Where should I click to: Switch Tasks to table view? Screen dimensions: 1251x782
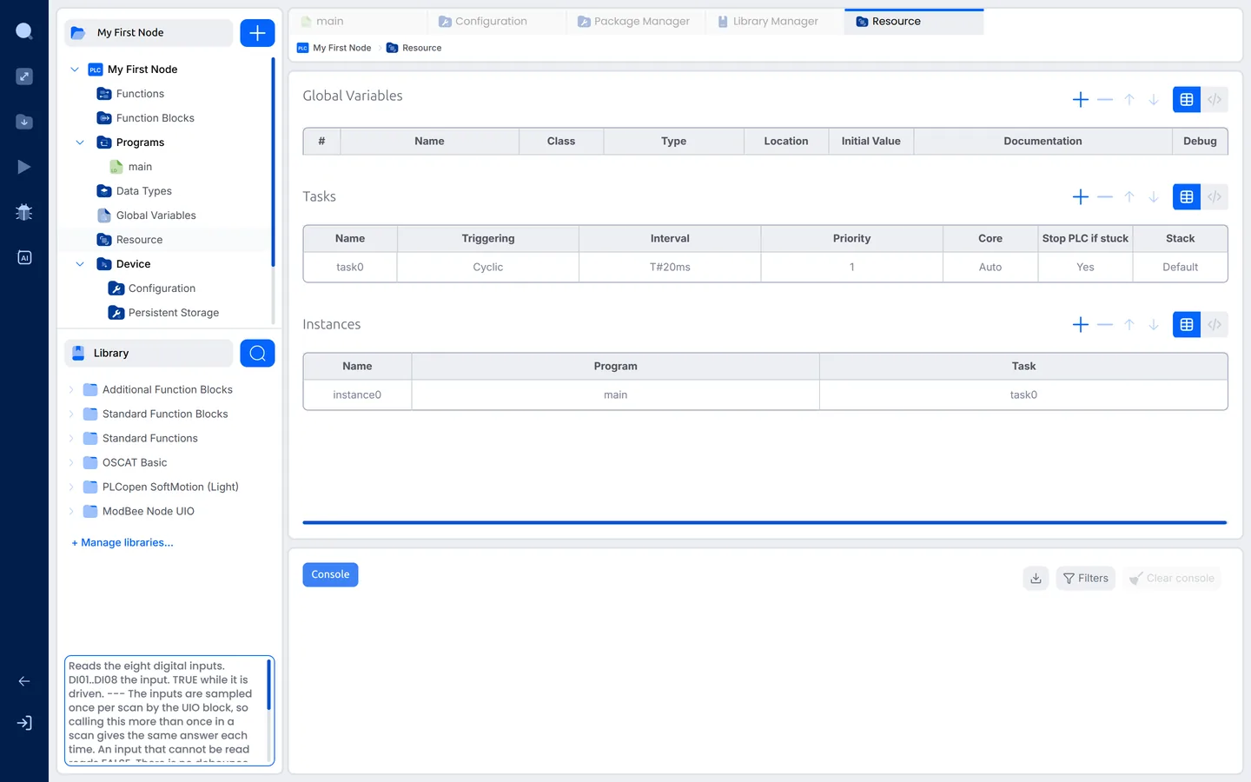(x=1187, y=197)
